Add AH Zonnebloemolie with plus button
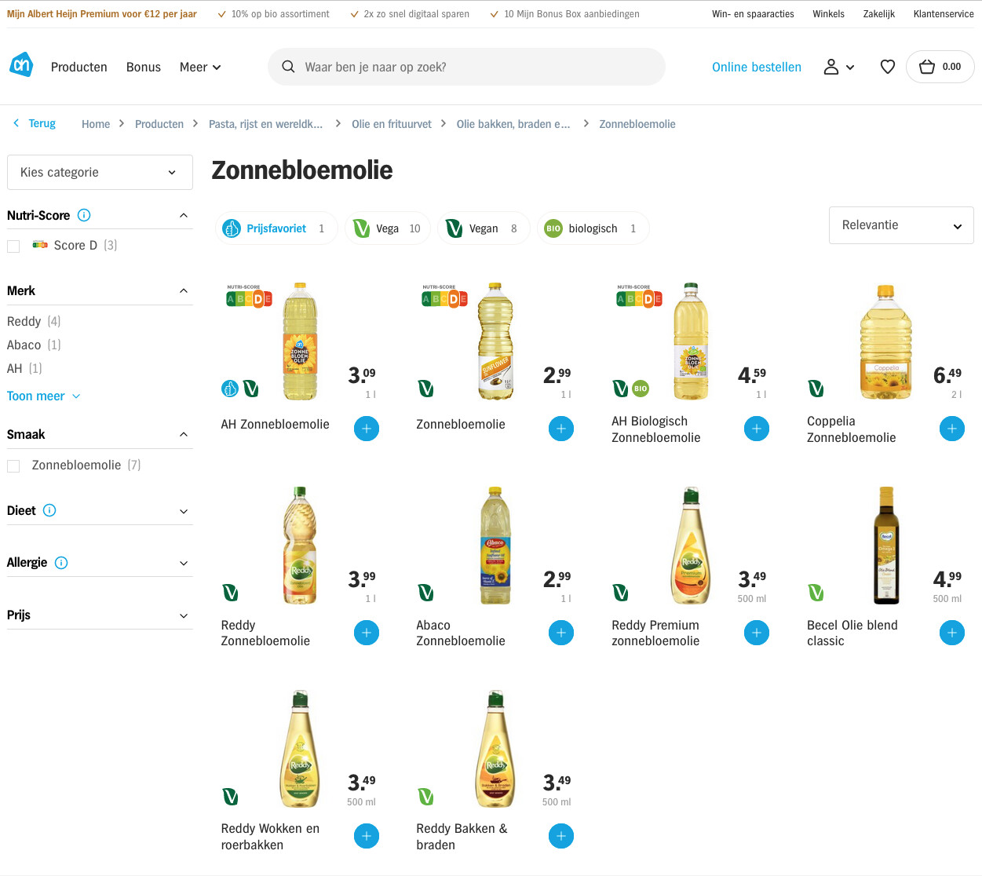982x876 pixels. coord(367,429)
